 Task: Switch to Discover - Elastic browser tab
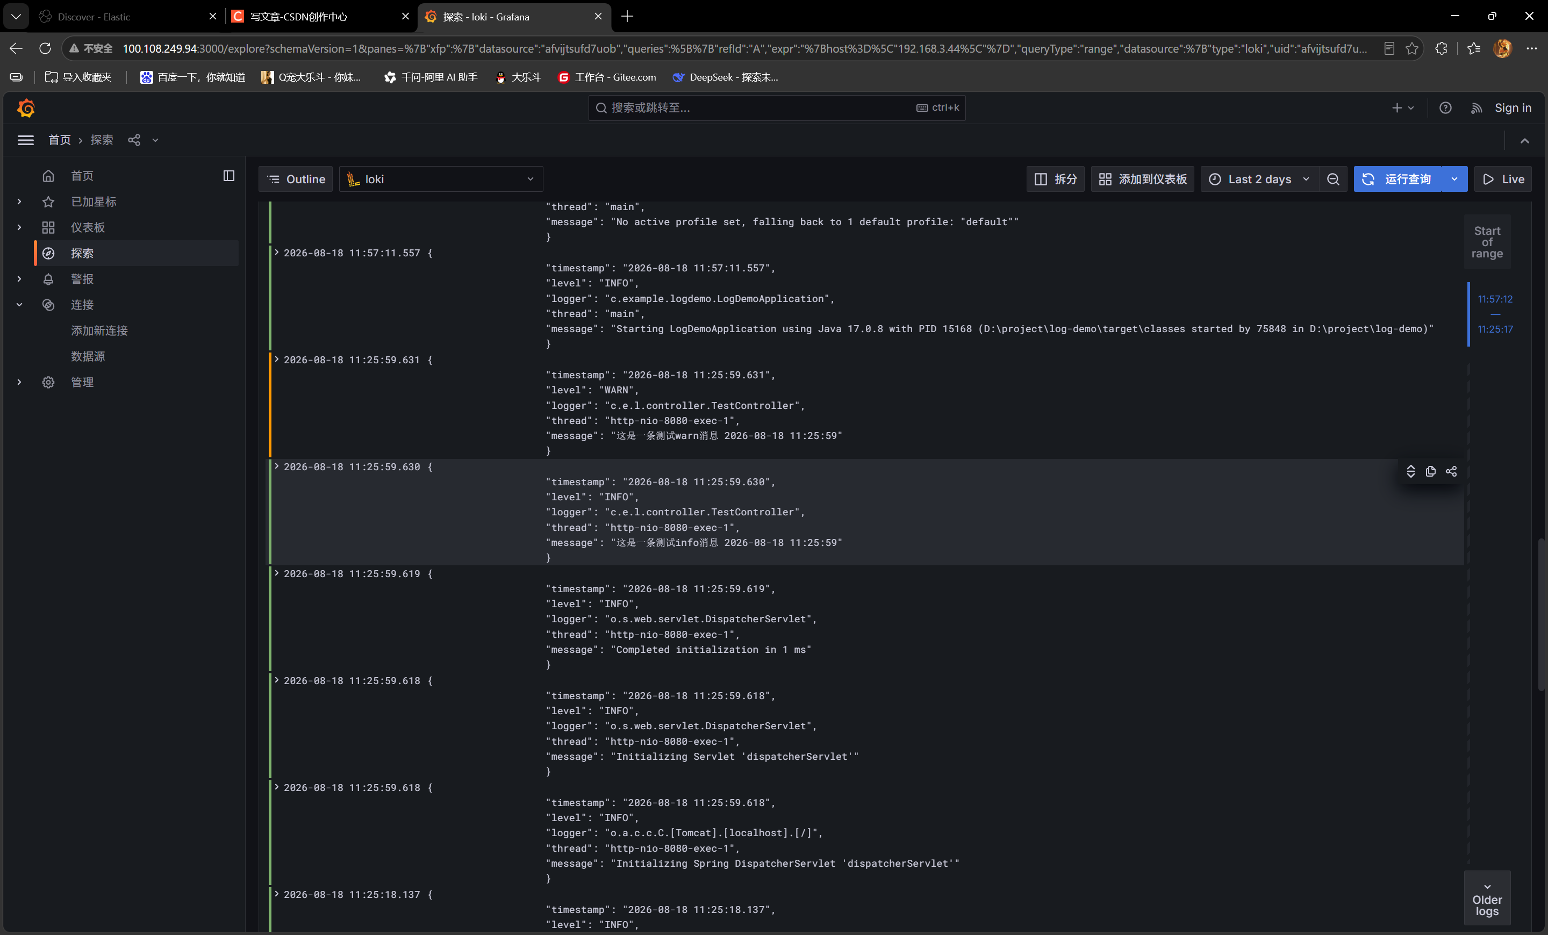[x=126, y=16]
